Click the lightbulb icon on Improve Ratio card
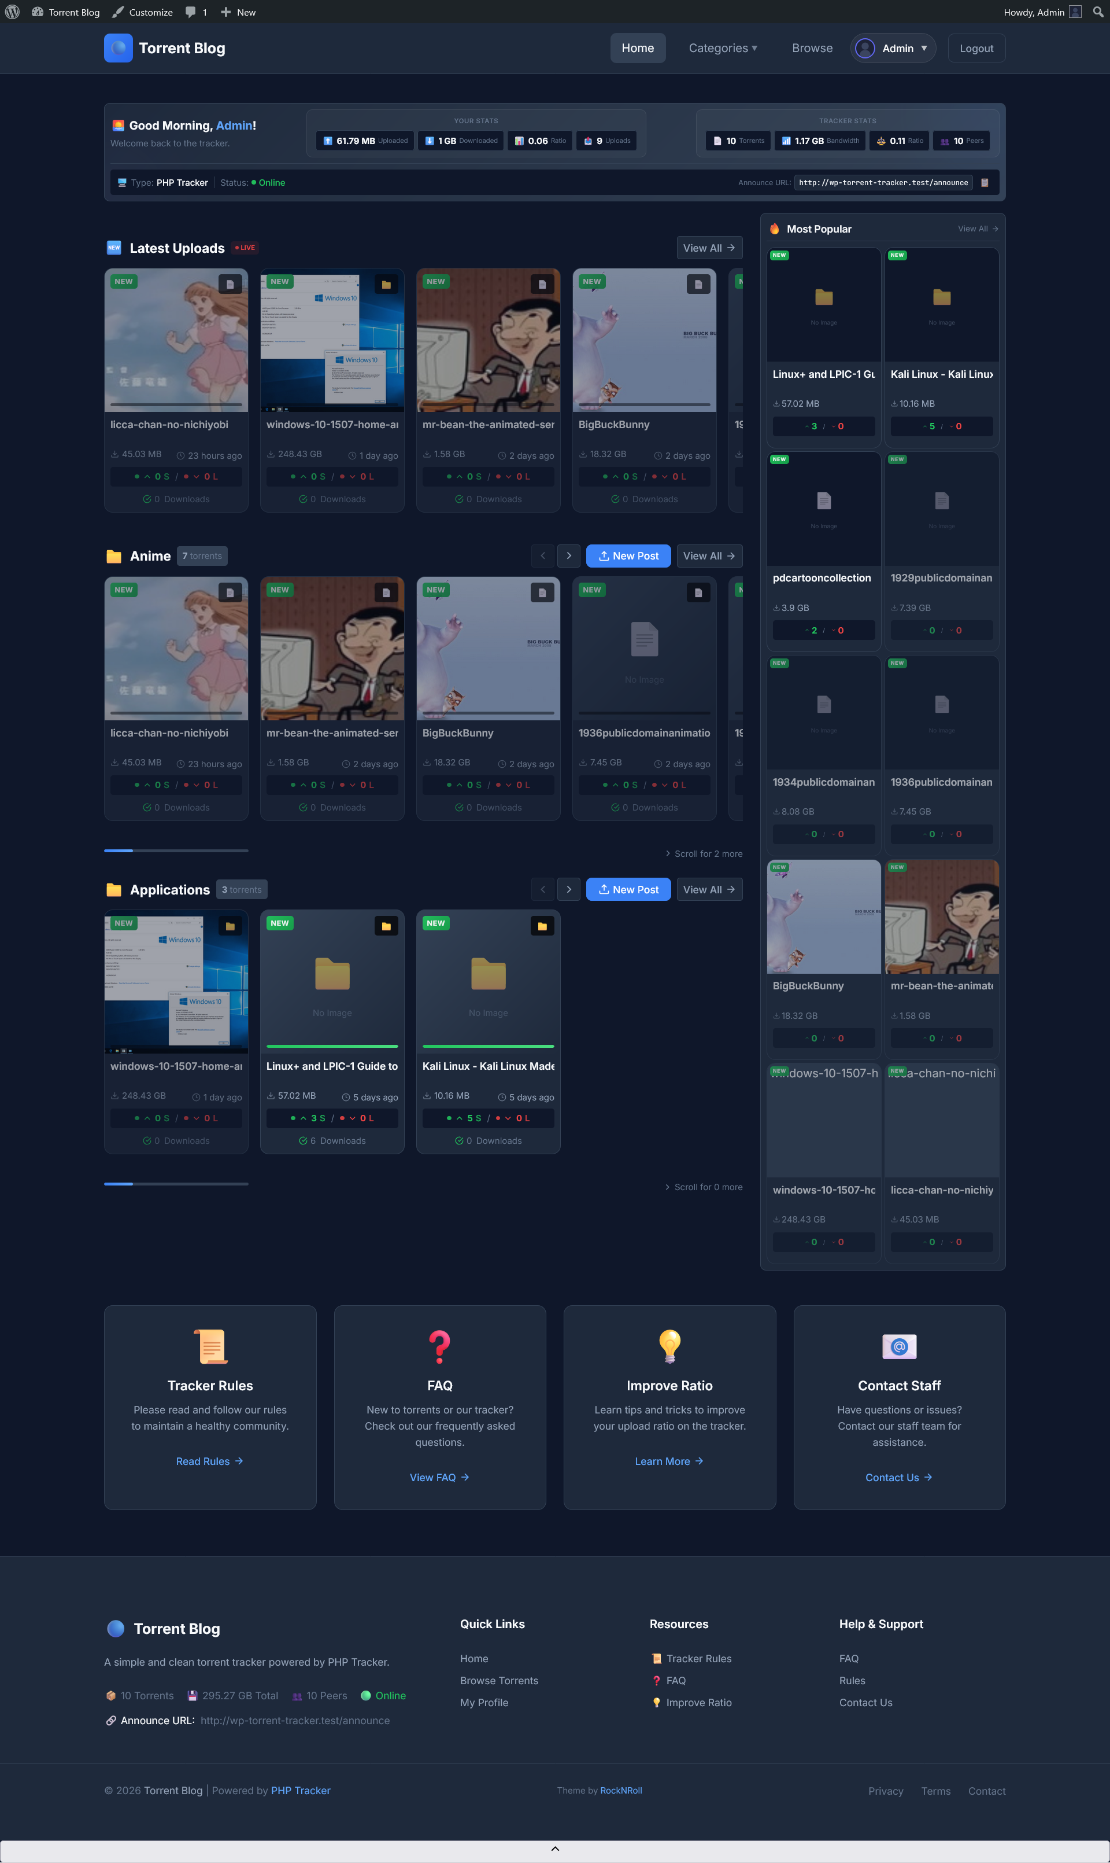The image size is (1110, 1863). 669,1346
